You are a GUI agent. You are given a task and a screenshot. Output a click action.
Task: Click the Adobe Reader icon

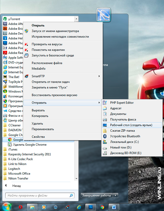5,53
